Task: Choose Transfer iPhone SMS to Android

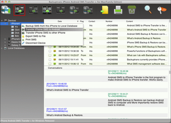Action: pos(52,29)
